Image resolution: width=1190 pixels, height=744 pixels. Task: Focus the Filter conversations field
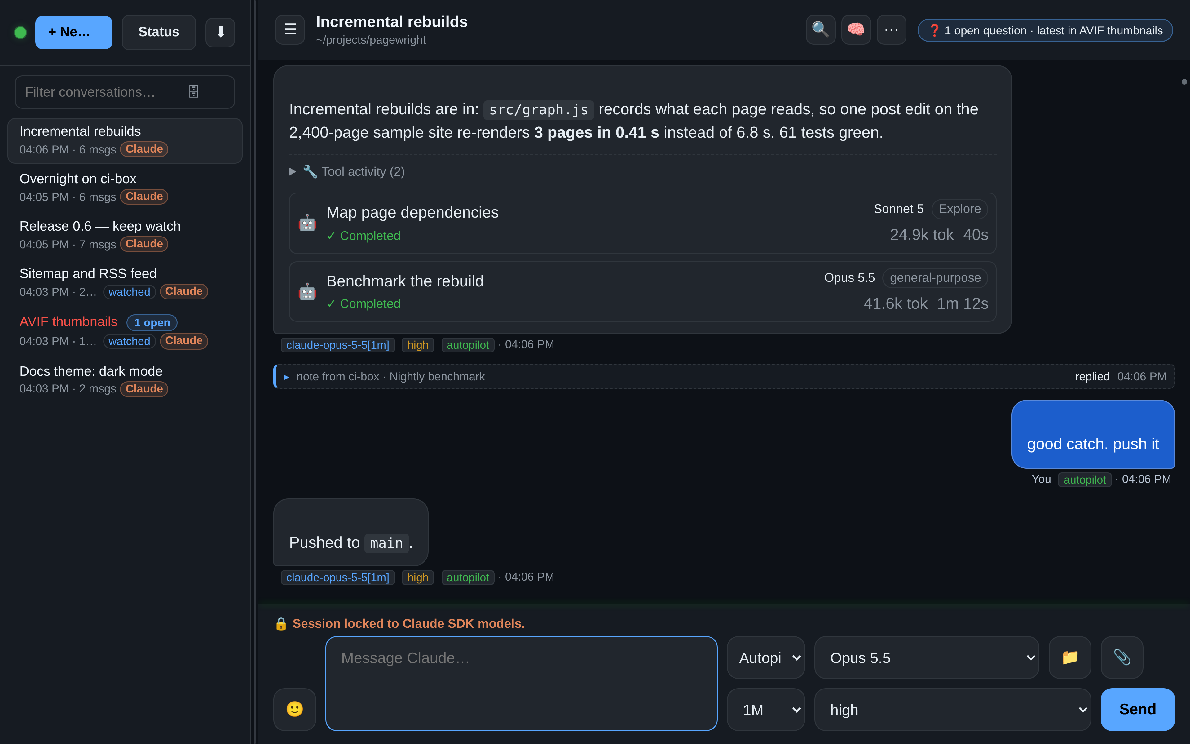click(125, 92)
